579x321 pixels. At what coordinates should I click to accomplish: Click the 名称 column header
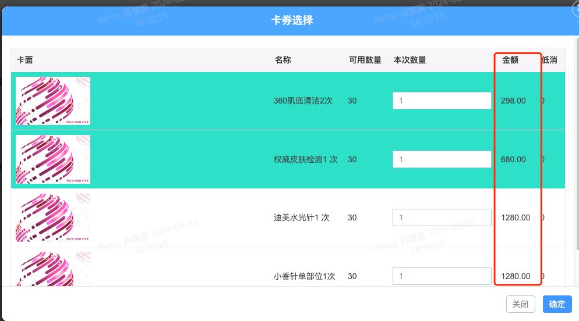283,60
